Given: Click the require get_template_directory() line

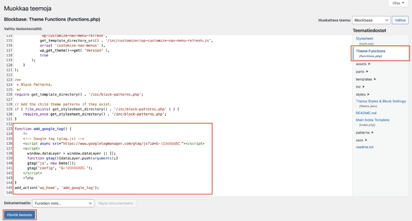Looking at the screenshot, I should 79,94.
